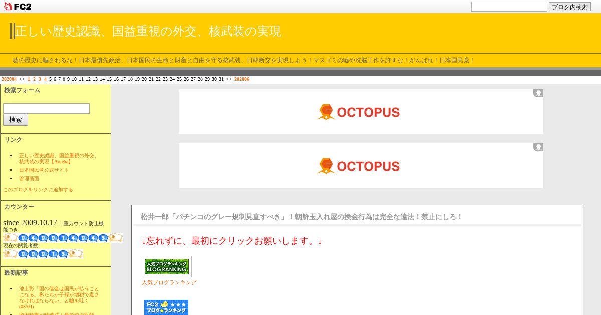Open the 松井一郎 パチンコ article title
The image size is (601, 315).
[302, 217]
